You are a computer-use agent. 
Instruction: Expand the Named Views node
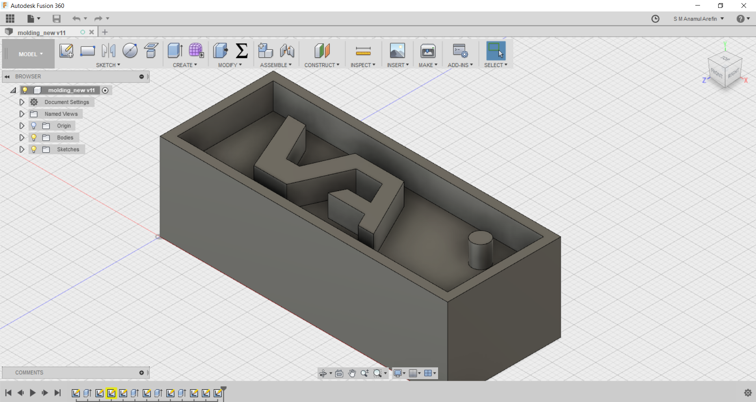coord(22,114)
